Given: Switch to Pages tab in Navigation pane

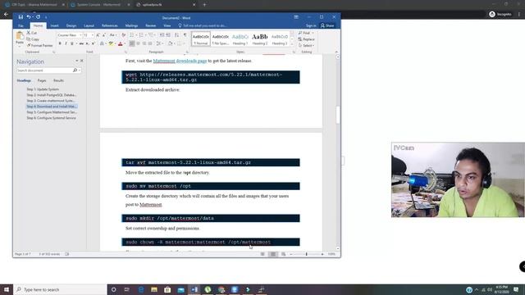Looking at the screenshot, I should point(42,80).
